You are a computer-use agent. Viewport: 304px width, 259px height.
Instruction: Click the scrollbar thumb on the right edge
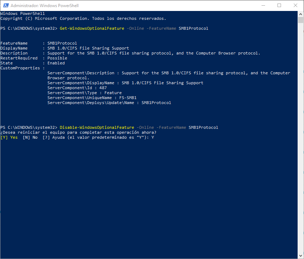click(x=301, y=21)
